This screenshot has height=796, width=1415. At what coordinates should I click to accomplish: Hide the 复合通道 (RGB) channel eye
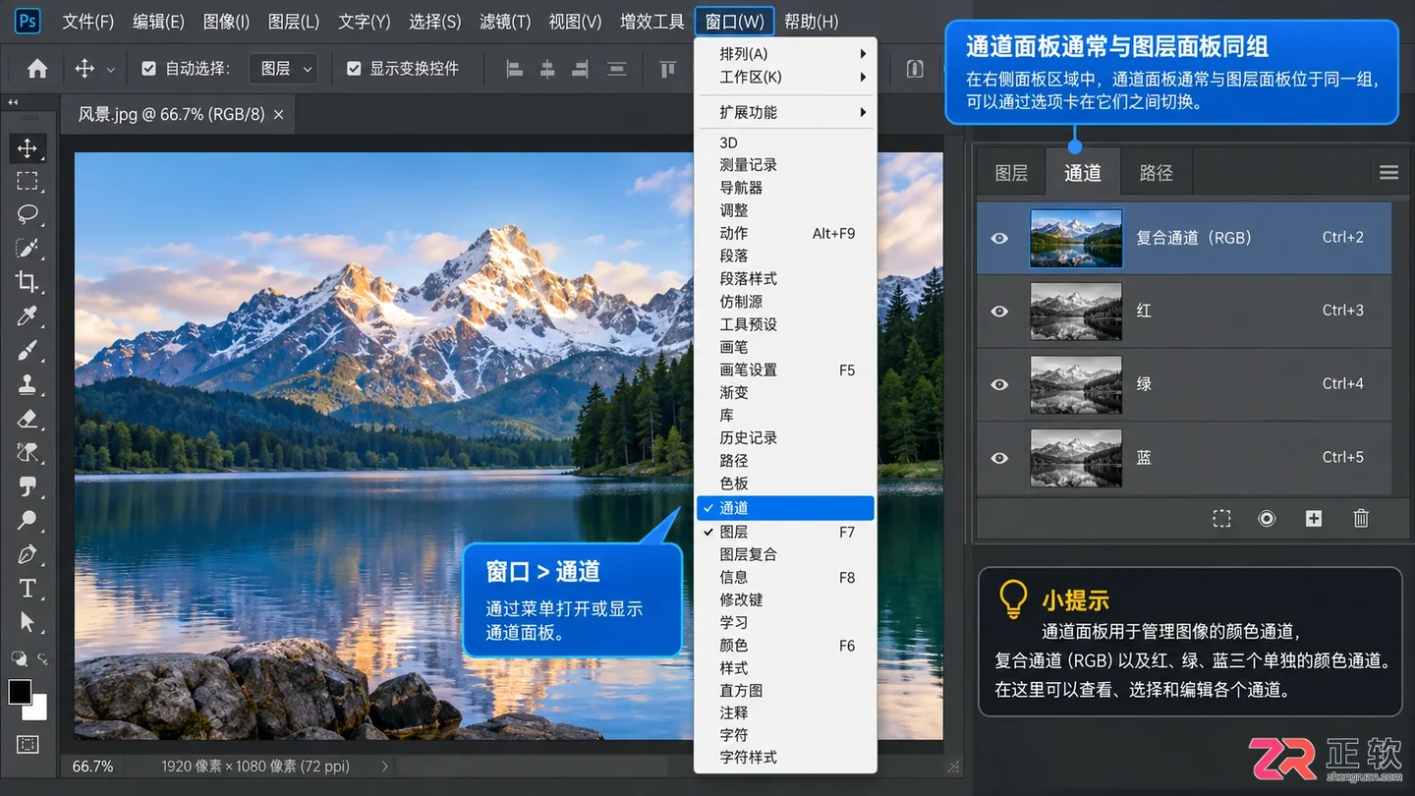point(999,238)
